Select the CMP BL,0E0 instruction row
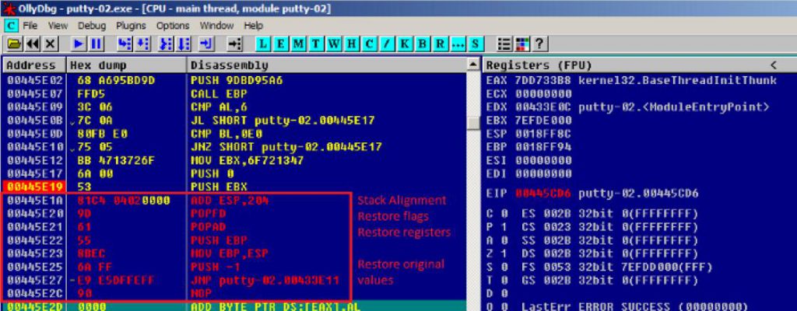The image size is (797, 311). click(234, 134)
